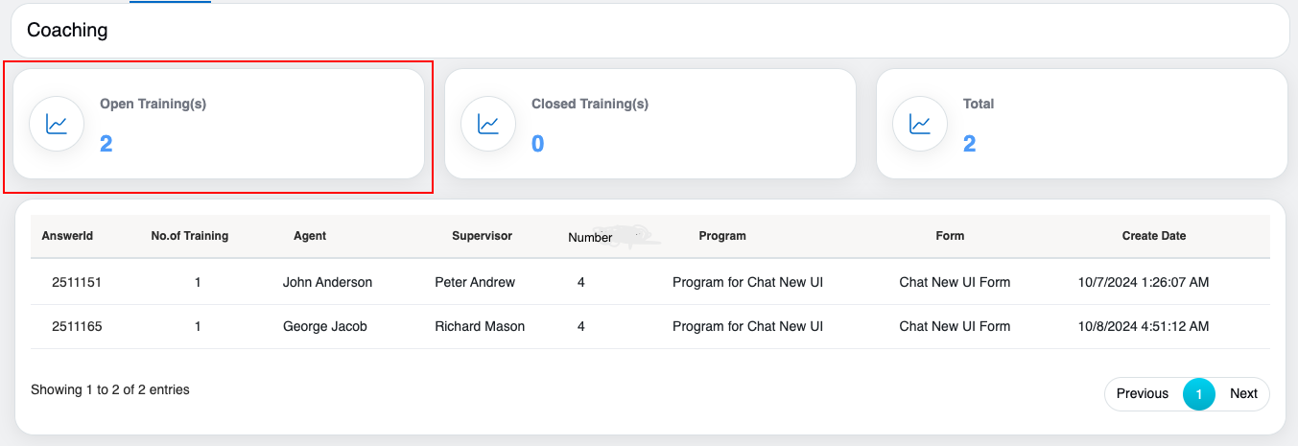
Task: Go to the Previous page
Action: point(1143,393)
